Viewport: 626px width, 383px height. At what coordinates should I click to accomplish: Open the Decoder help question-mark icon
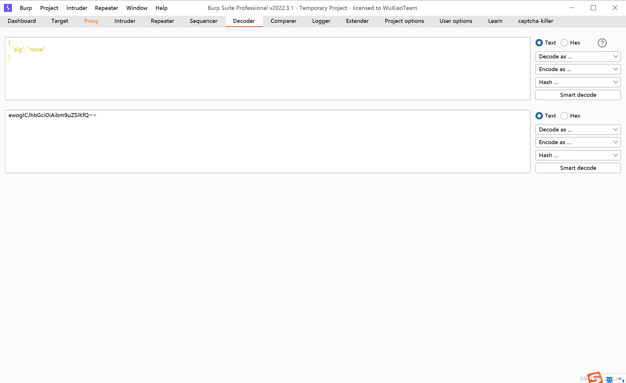point(602,43)
